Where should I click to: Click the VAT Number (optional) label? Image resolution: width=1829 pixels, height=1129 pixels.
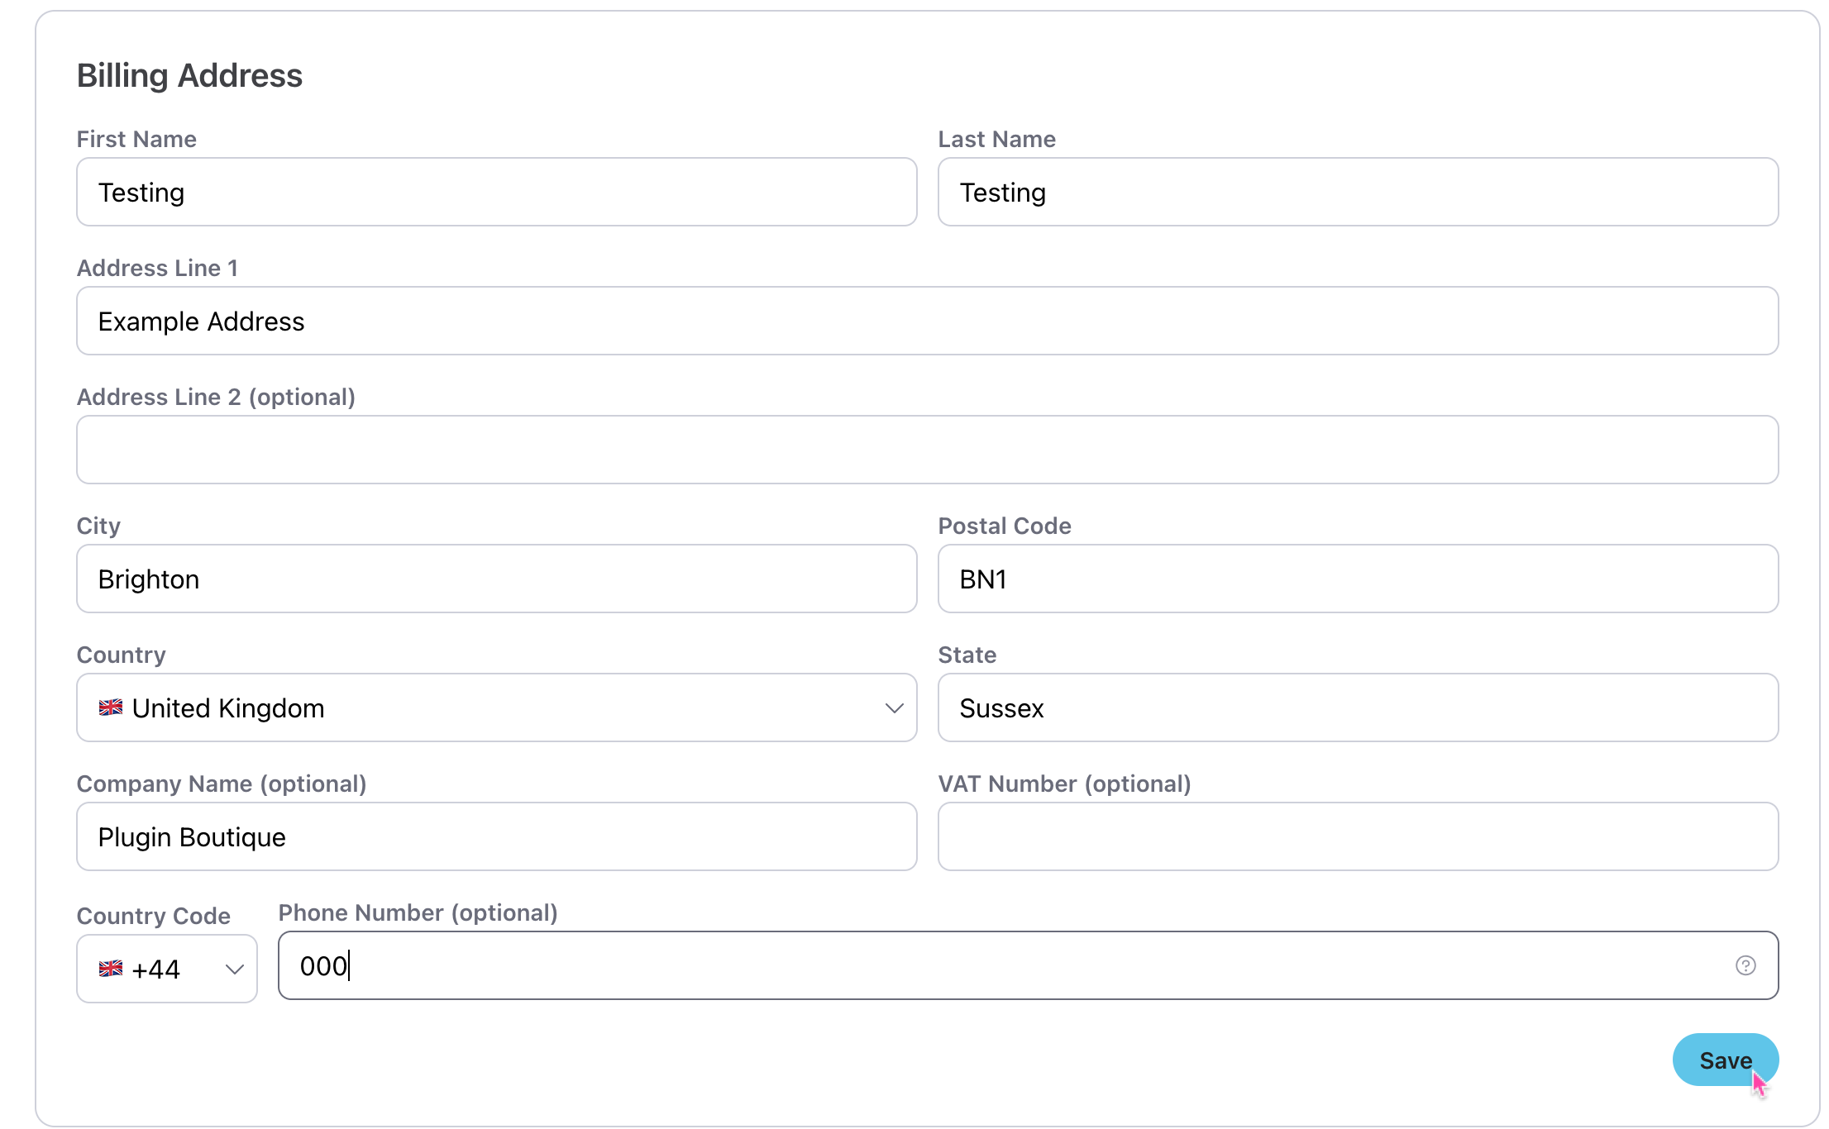pos(1064,784)
